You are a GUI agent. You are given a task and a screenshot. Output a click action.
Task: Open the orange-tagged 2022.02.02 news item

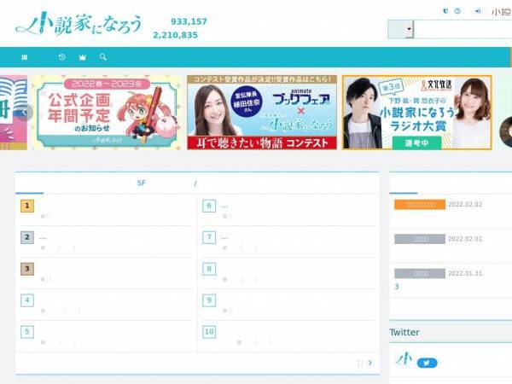[451, 211]
